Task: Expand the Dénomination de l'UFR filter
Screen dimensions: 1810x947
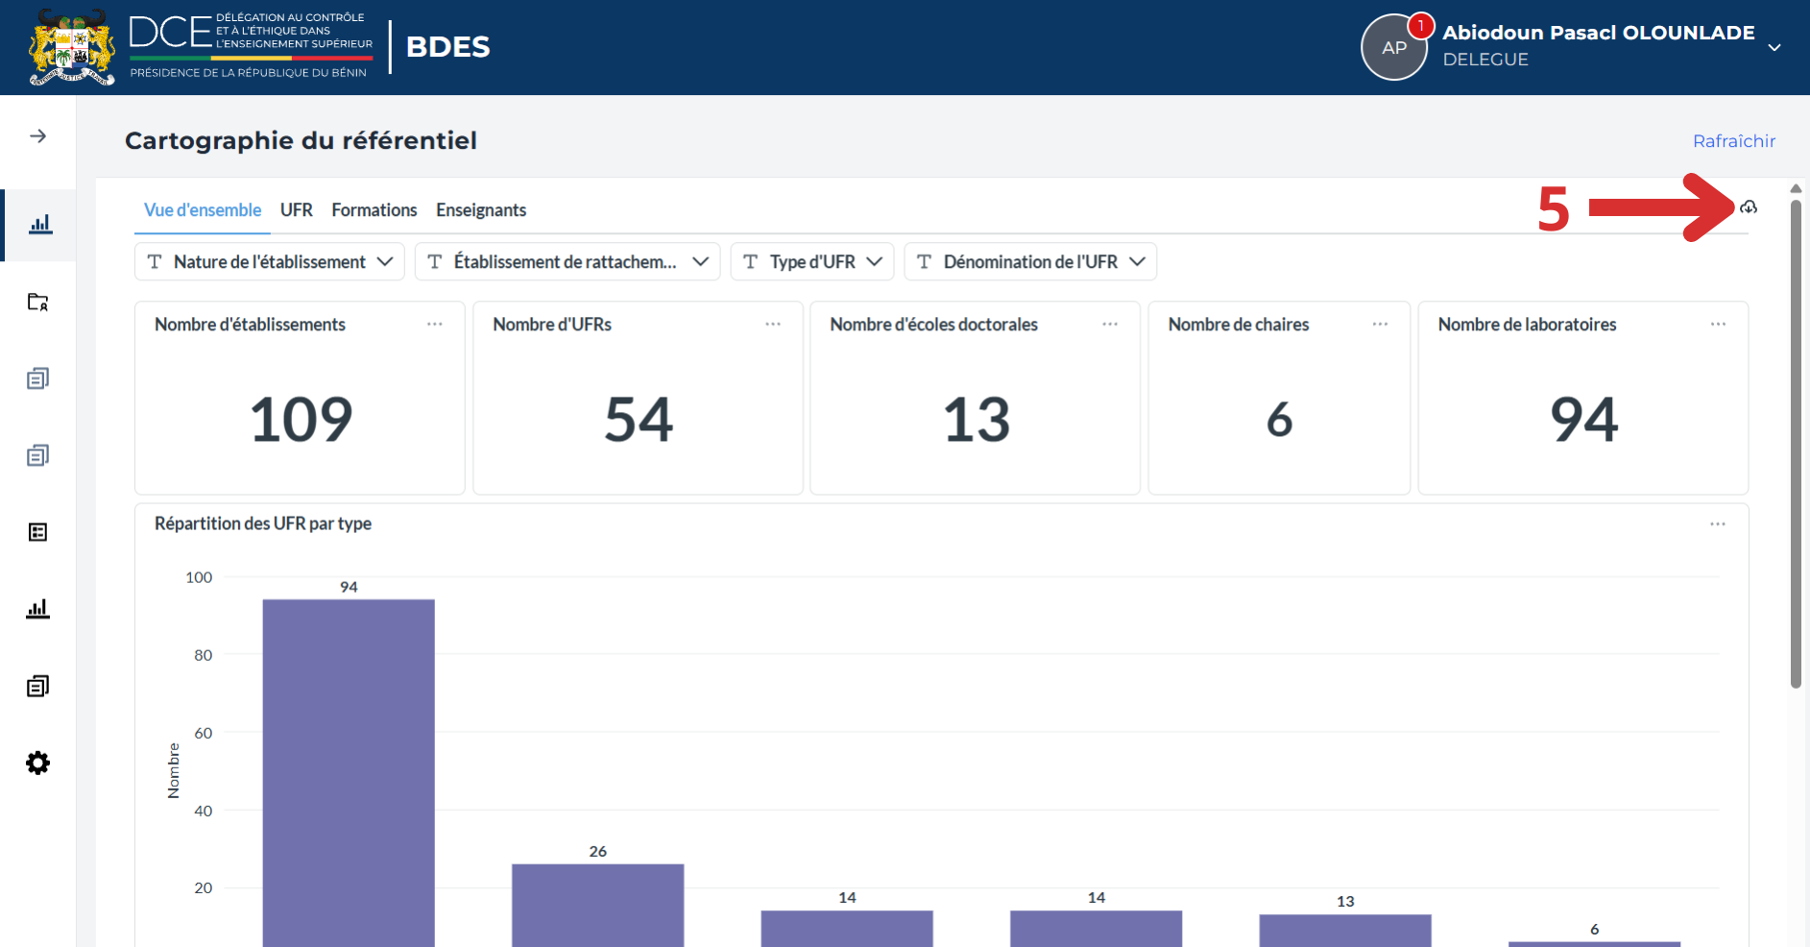Action: click(1030, 261)
